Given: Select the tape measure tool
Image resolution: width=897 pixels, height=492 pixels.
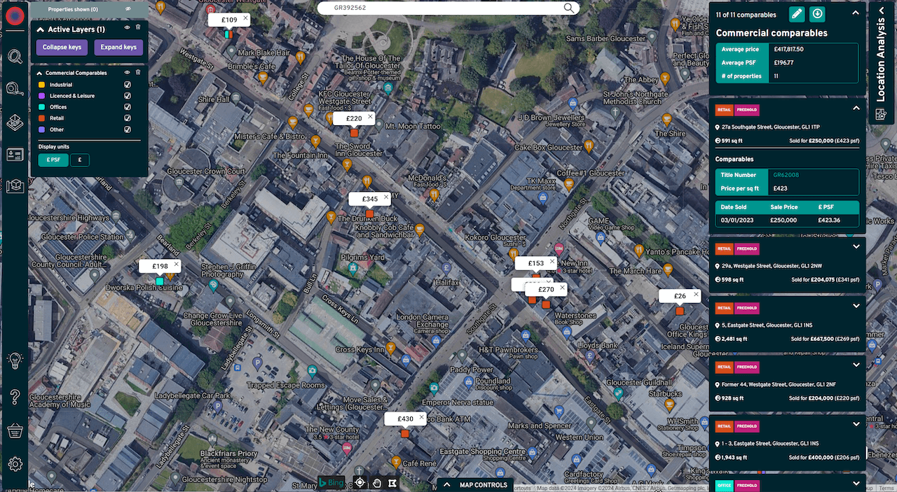Looking at the screenshot, I should pos(15,88).
